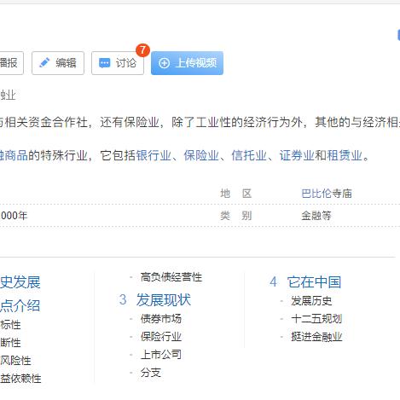Go to 上市公司 subsection
The image size is (400, 400).
point(161,355)
